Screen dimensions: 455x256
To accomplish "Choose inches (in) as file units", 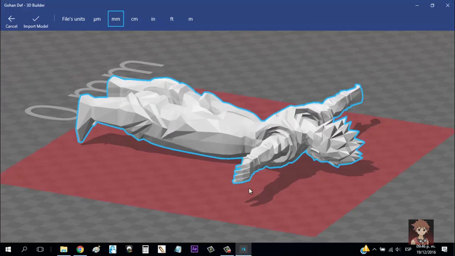I will 153,19.
